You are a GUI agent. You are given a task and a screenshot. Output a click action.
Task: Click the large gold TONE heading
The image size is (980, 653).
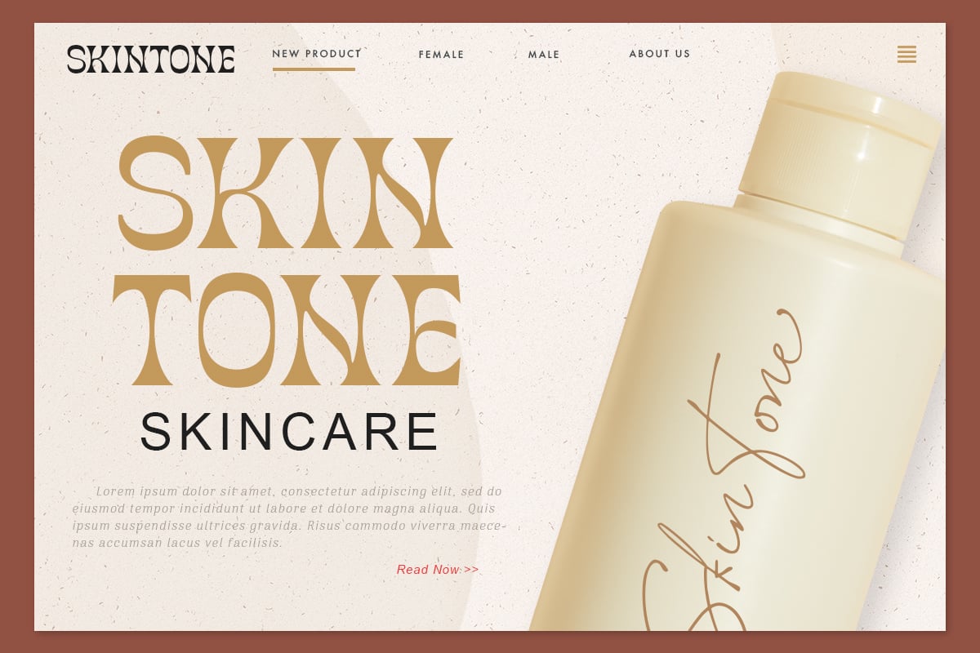click(287, 330)
